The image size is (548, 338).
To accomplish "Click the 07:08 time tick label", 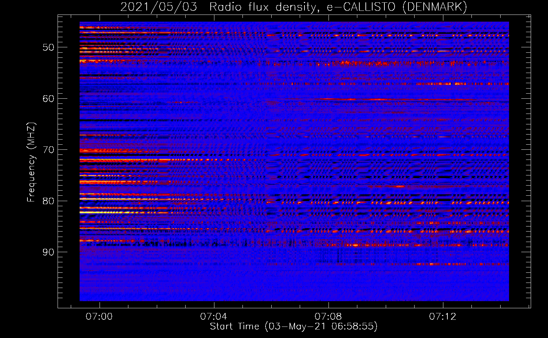I will (328, 317).
